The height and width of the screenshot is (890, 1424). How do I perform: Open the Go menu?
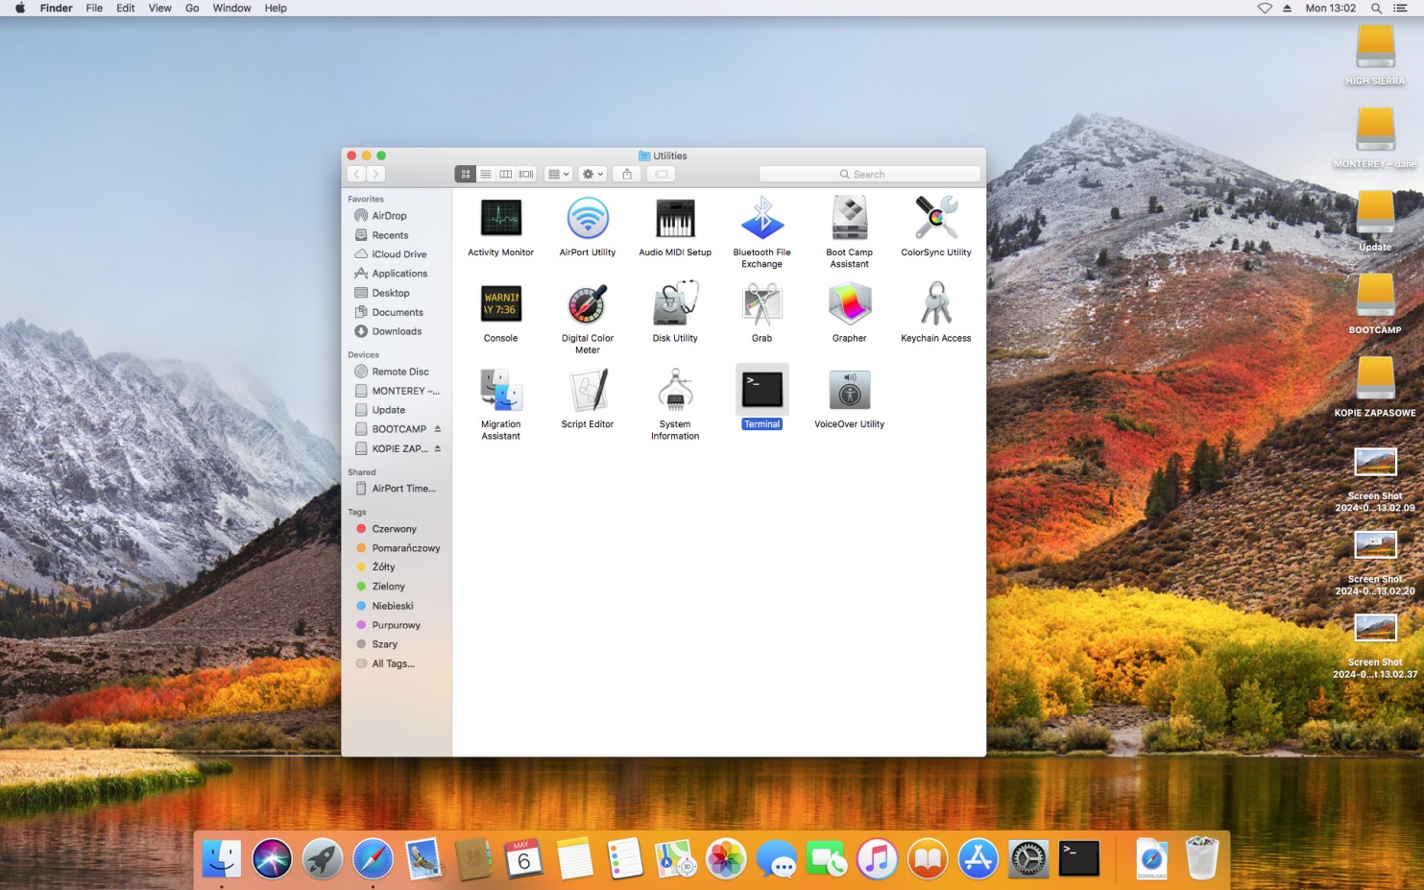(192, 8)
